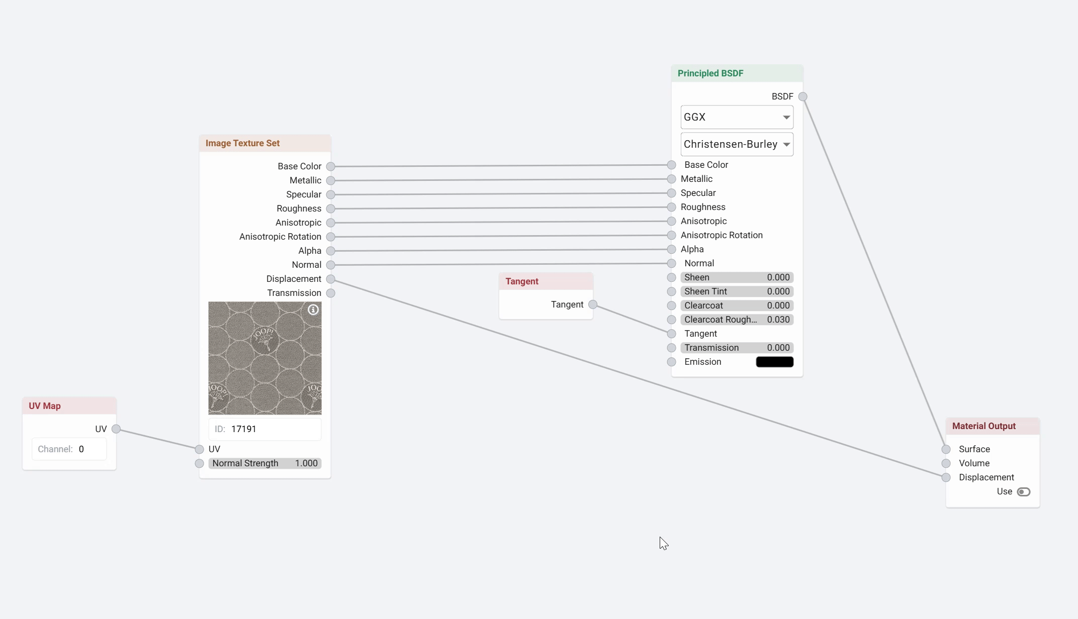Viewport: 1078px width, 619px height.
Task: Click the BSDF output socket
Action: [x=803, y=96]
